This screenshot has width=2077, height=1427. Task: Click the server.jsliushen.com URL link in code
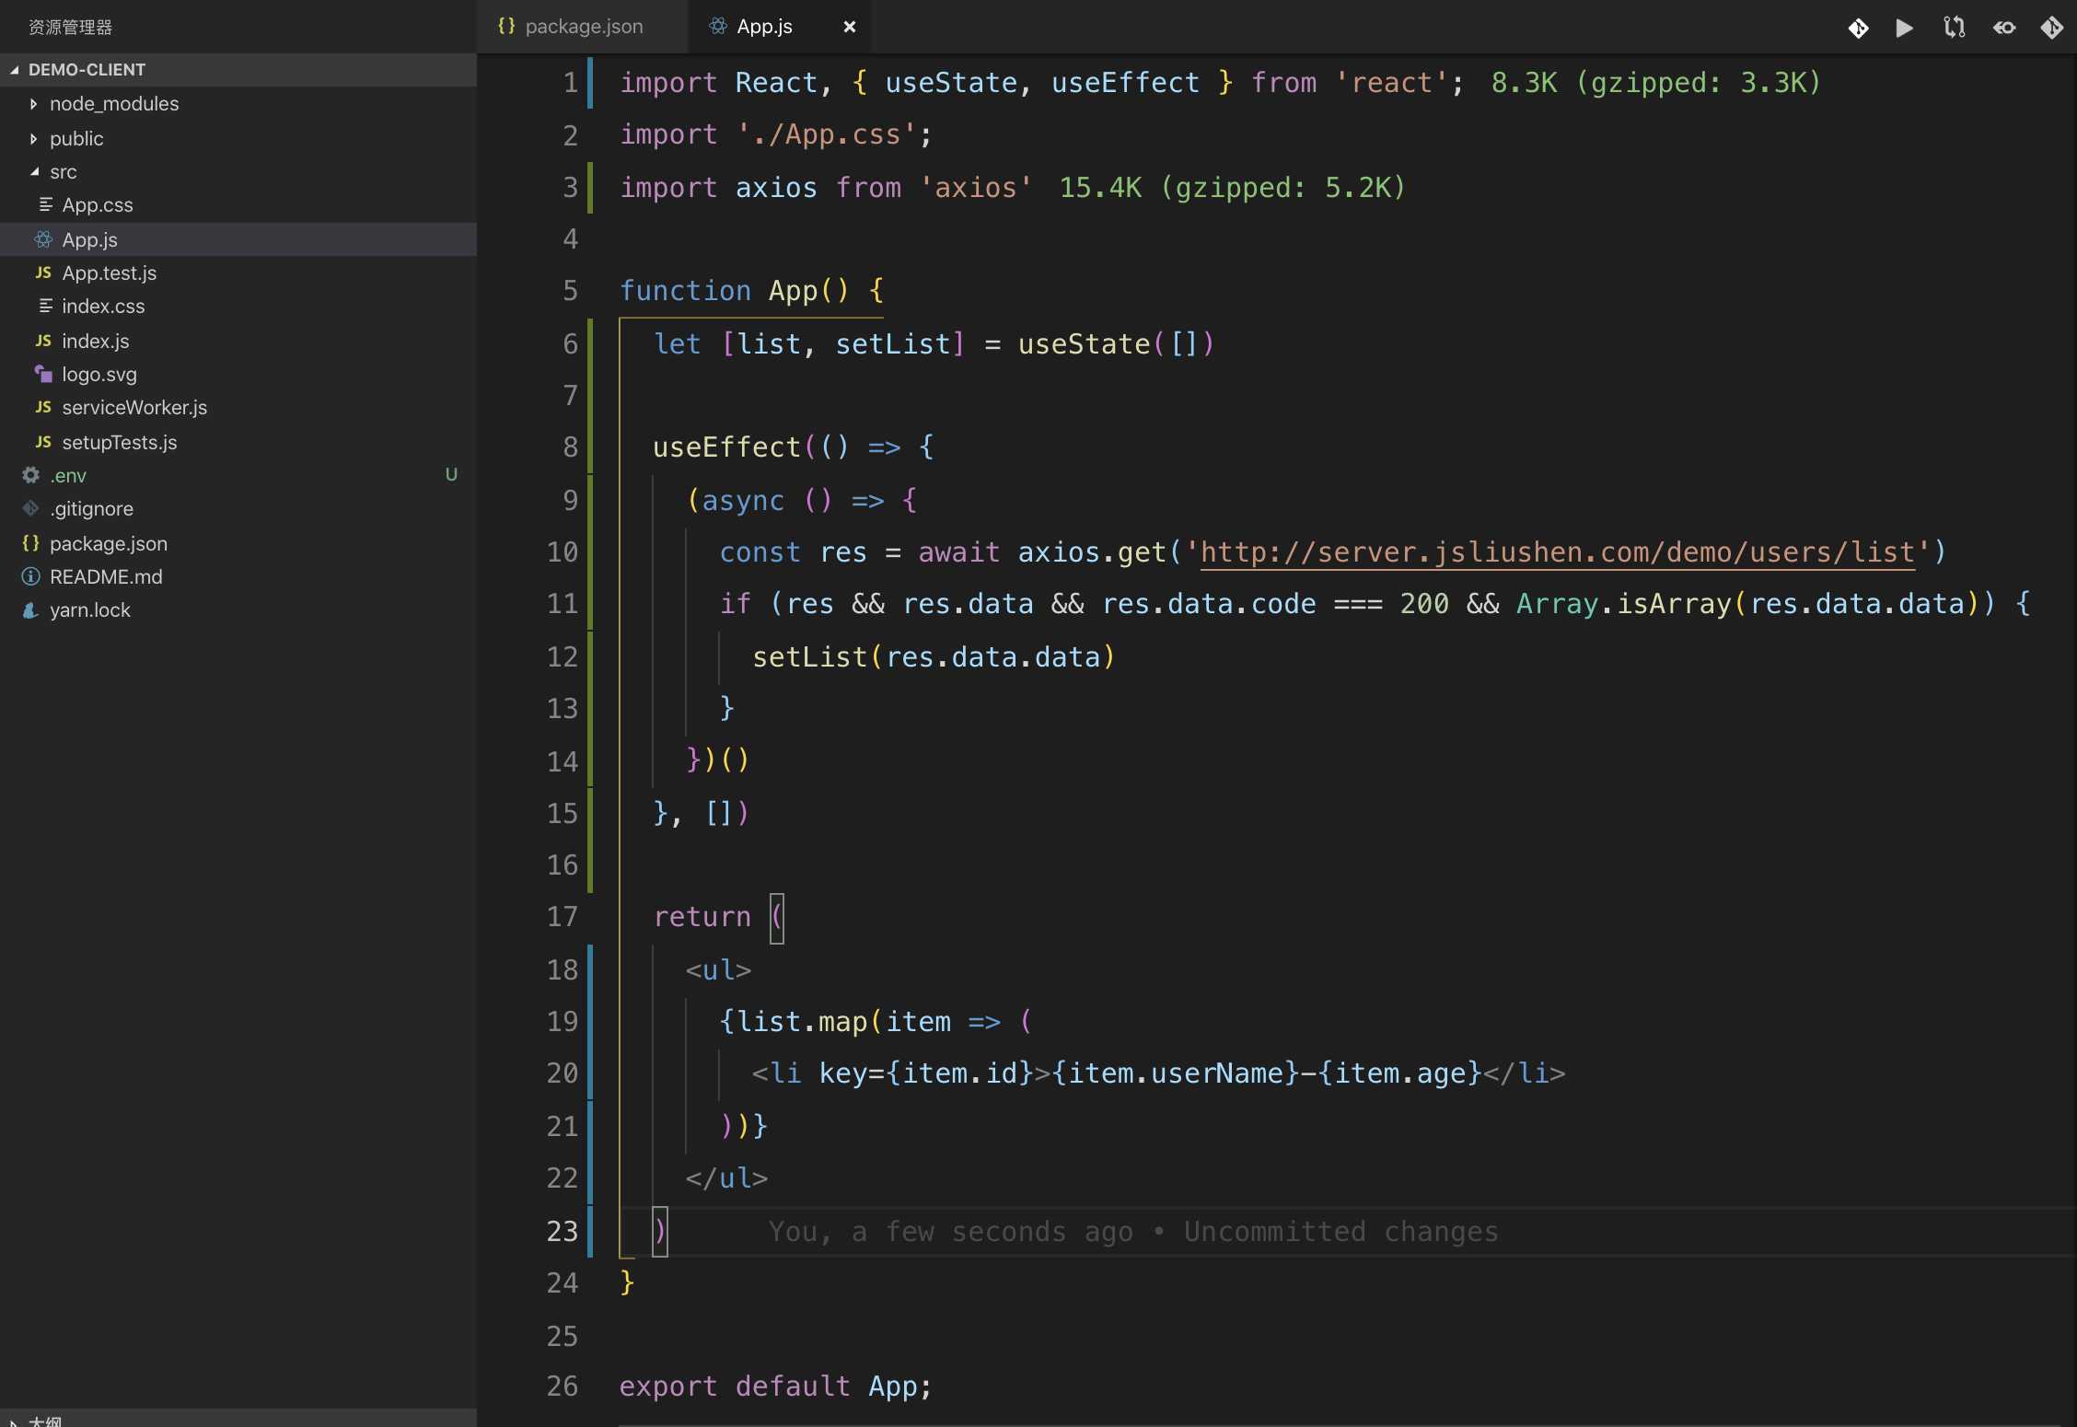[1557, 551]
